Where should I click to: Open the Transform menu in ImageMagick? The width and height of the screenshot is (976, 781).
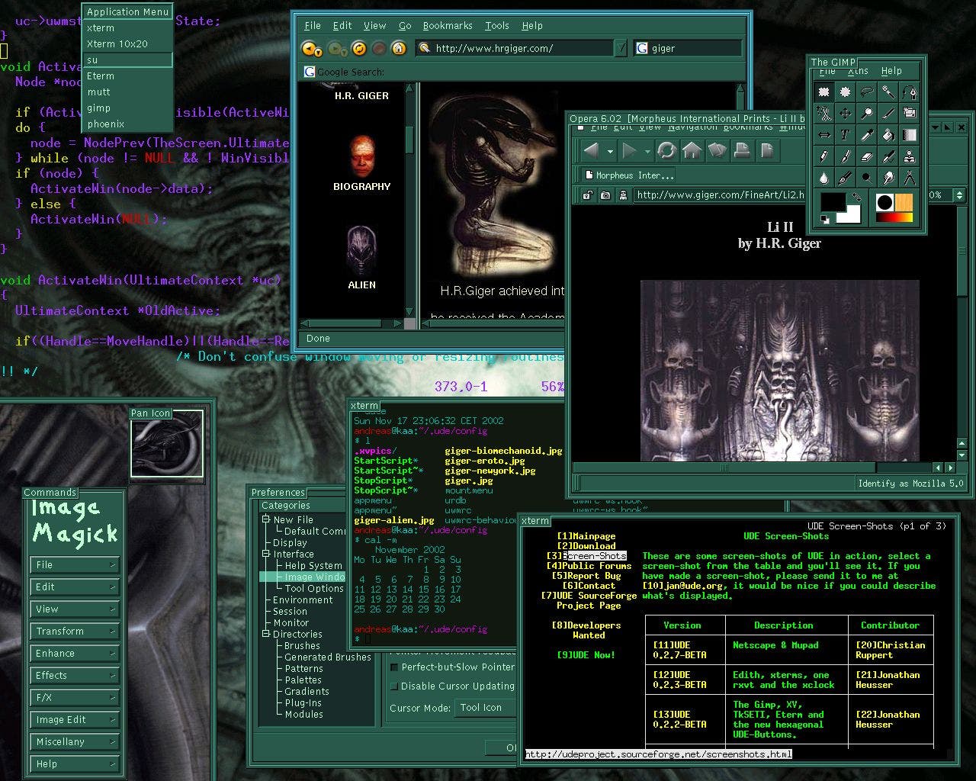(75, 632)
